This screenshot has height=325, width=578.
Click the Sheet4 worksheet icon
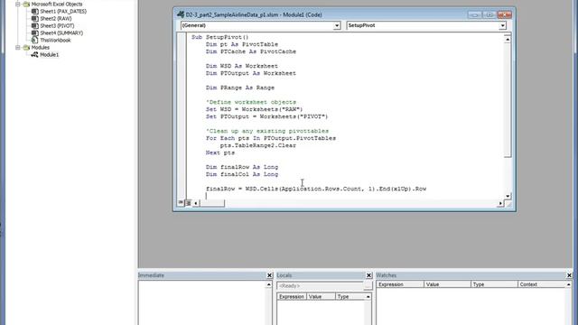point(34,33)
